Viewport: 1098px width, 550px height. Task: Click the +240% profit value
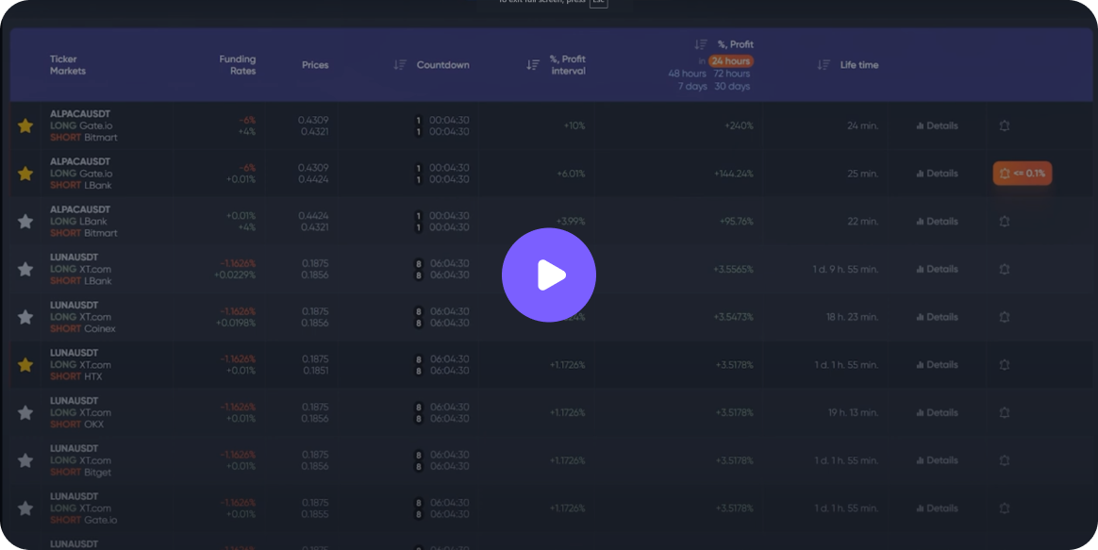pyautogui.click(x=739, y=126)
